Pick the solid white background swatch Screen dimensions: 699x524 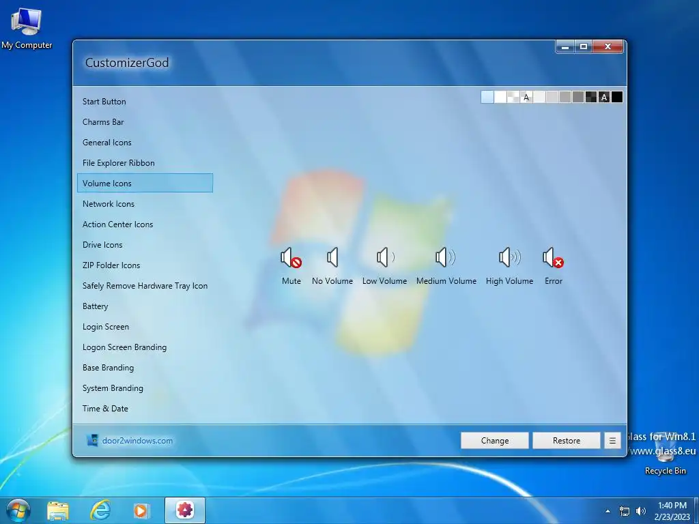[500, 97]
